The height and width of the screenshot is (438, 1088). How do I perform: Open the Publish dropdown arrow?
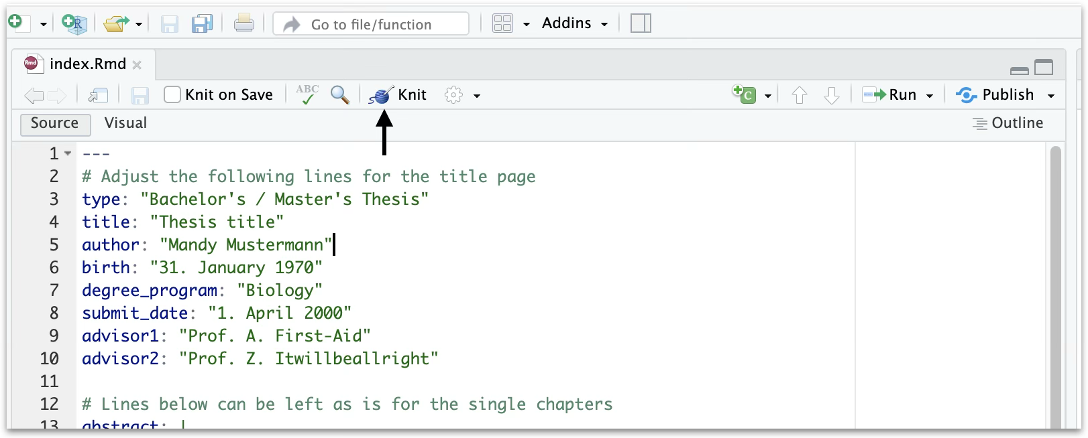[1051, 96]
